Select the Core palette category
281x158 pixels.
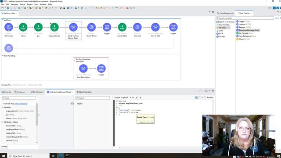(220, 31)
